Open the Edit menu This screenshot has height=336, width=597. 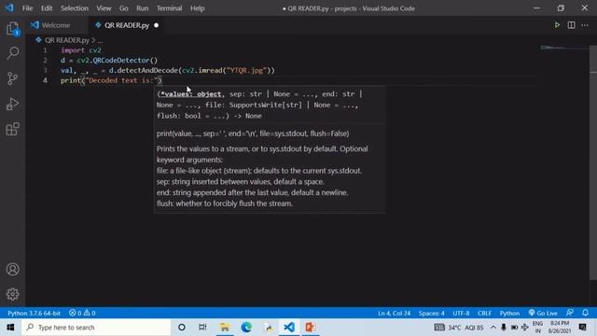click(47, 8)
